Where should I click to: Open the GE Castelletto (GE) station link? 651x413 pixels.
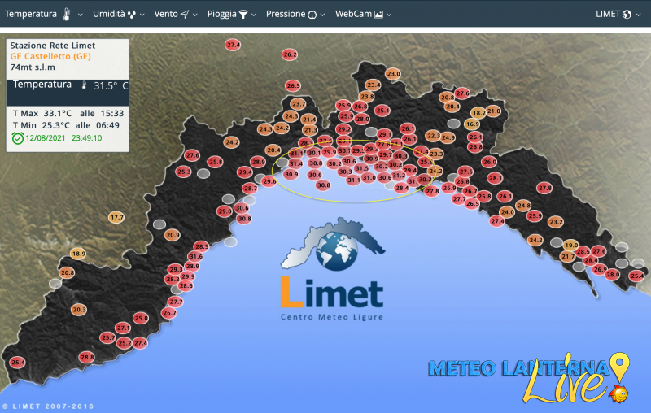coord(50,56)
